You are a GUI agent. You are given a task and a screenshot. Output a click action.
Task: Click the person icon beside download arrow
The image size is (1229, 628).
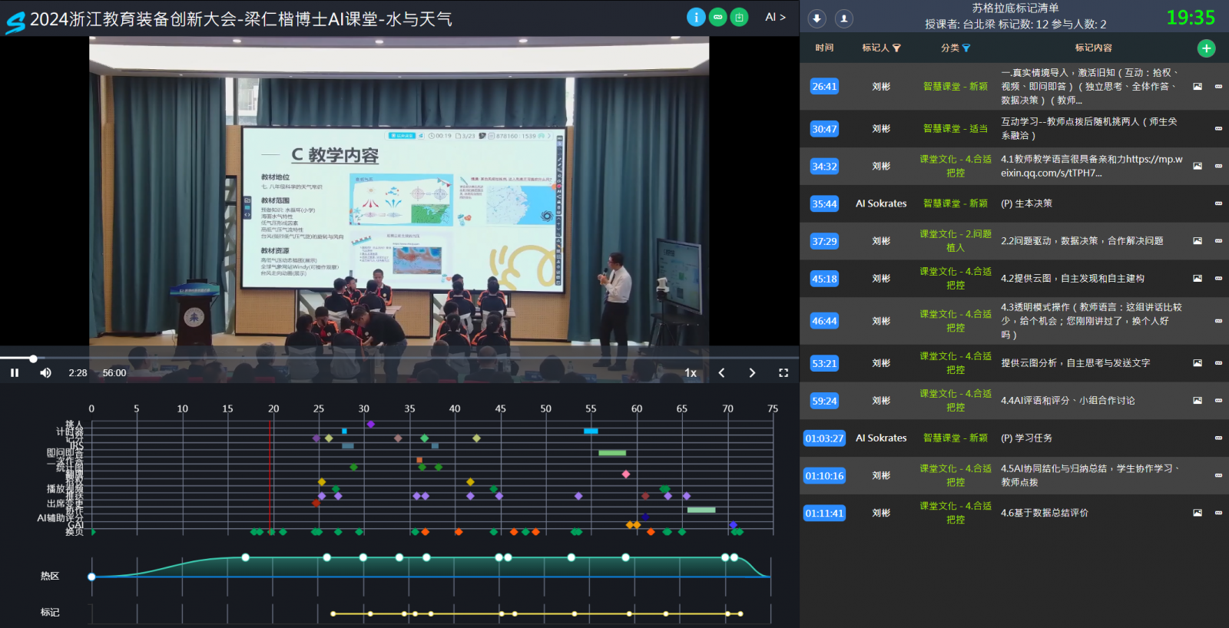click(x=843, y=18)
